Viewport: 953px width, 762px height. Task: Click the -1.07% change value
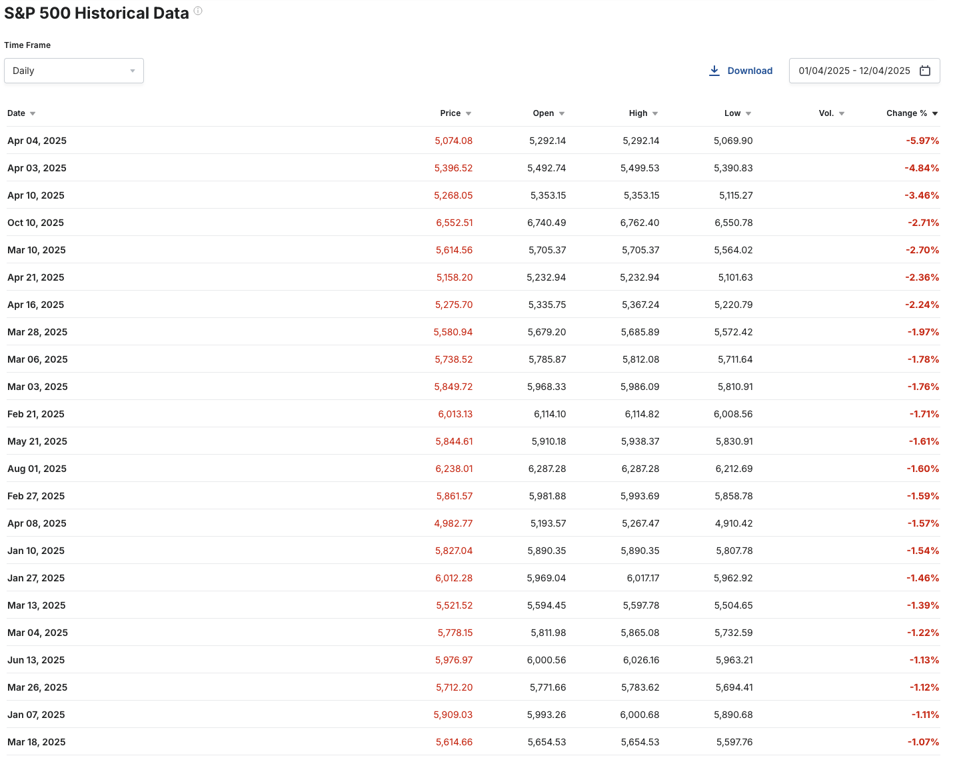point(923,742)
